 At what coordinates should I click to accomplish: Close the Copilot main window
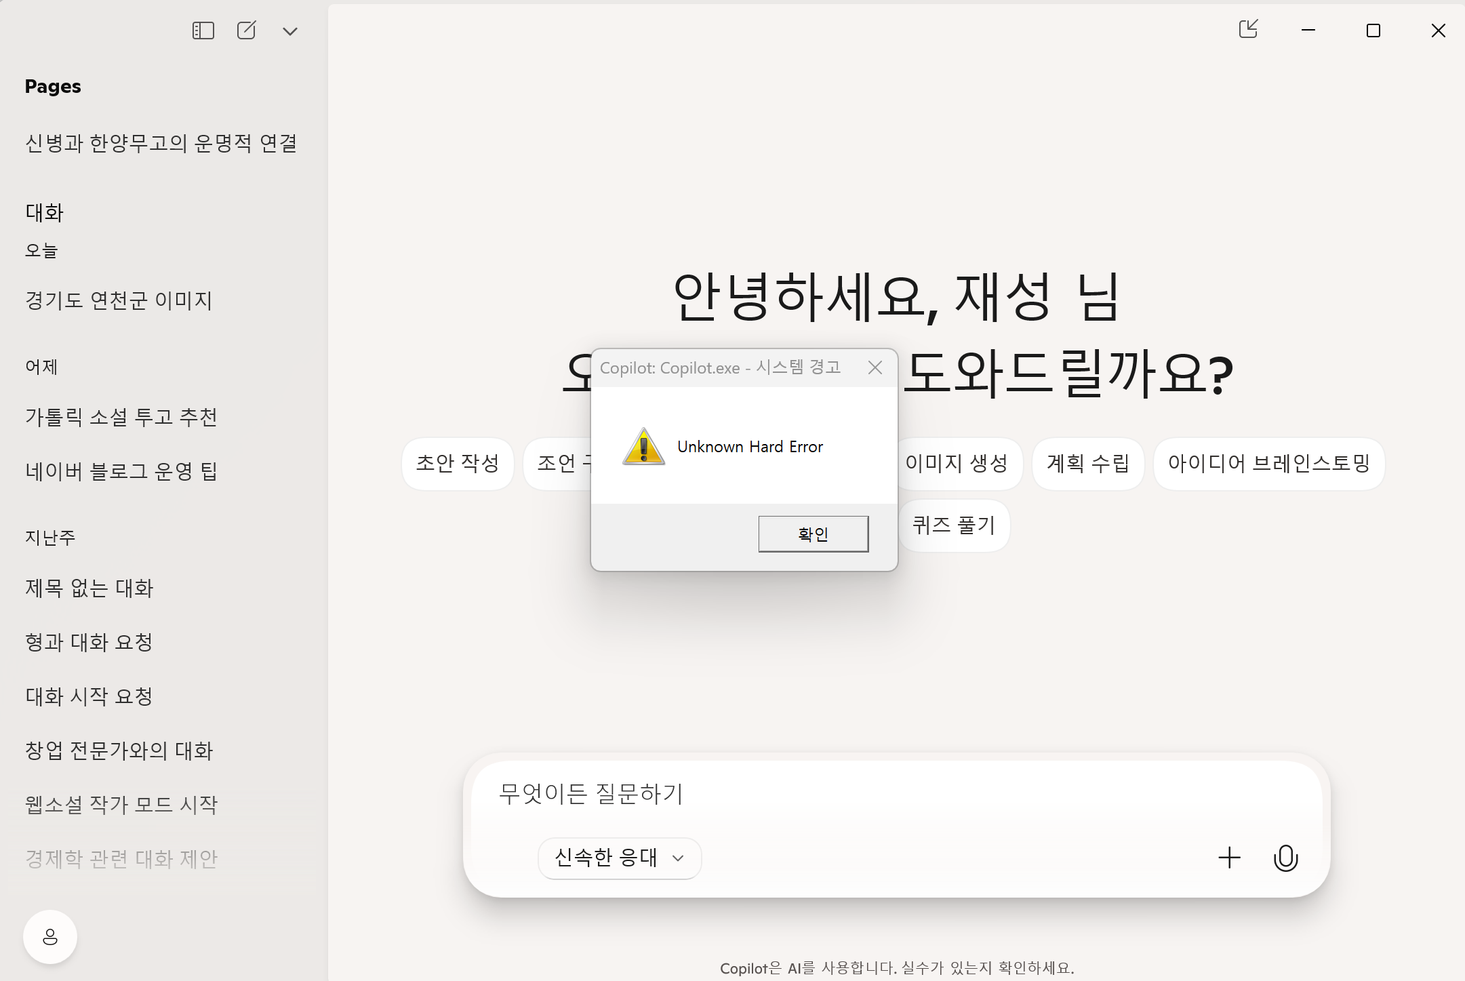click(x=1438, y=31)
